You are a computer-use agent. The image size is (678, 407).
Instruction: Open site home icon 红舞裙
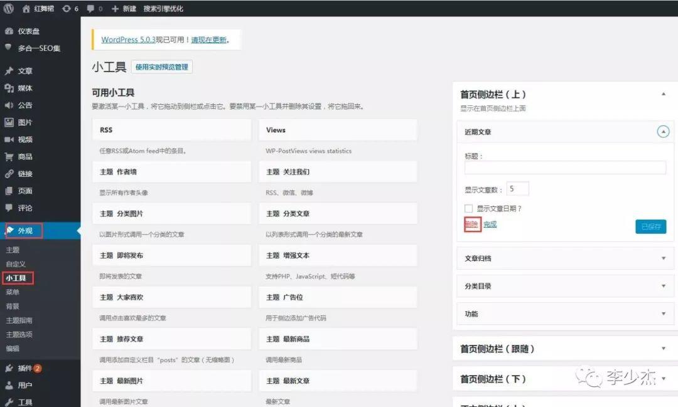pyautogui.click(x=26, y=9)
